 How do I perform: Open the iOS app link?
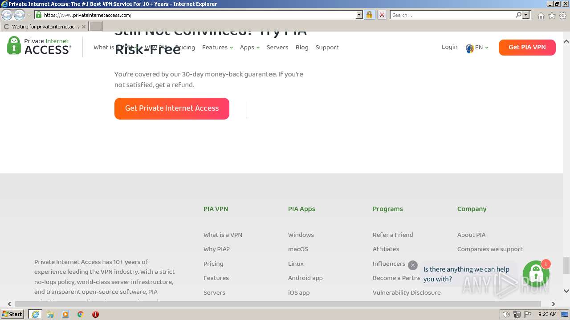tap(299, 292)
